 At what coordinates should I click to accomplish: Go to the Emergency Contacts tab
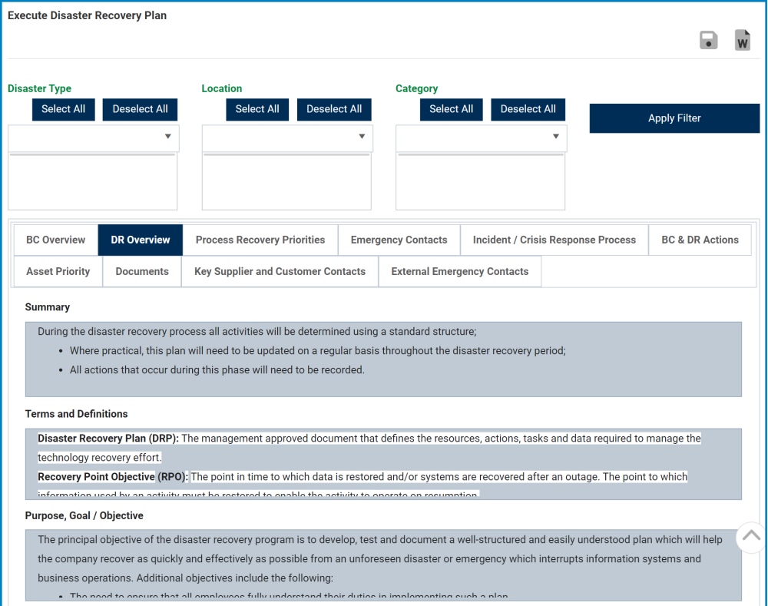[x=399, y=240]
